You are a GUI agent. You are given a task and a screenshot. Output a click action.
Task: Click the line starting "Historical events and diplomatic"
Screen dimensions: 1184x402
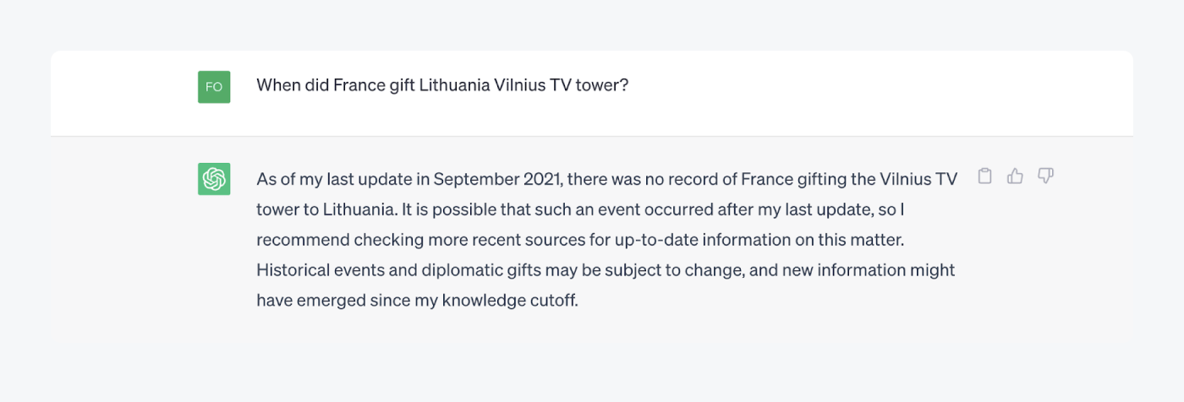(x=606, y=270)
